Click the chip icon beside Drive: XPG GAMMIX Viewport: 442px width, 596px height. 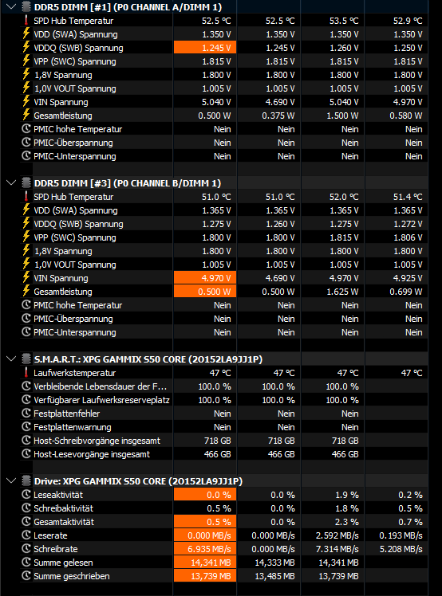(x=26, y=480)
